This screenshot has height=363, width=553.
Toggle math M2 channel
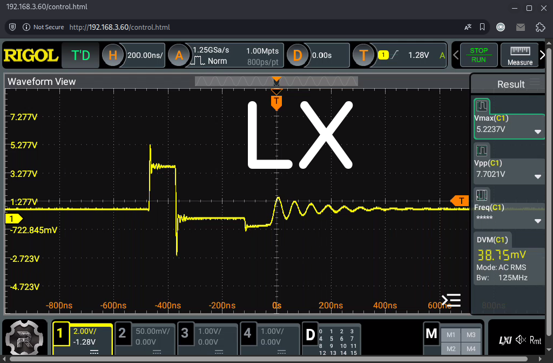coord(451,349)
